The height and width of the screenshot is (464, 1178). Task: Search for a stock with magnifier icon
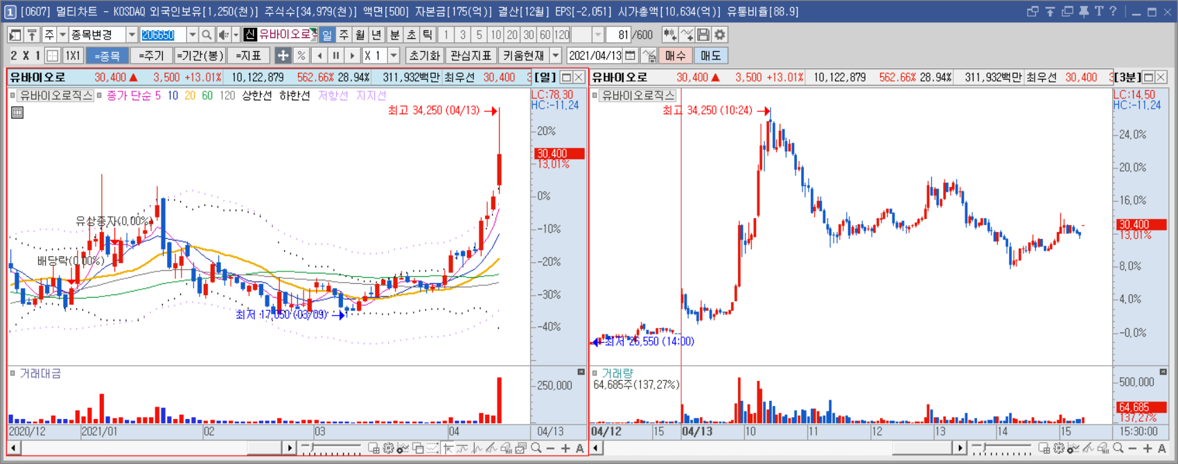click(206, 35)
